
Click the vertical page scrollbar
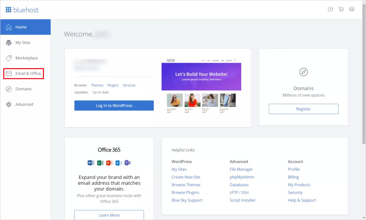click(x=363, y=82)
